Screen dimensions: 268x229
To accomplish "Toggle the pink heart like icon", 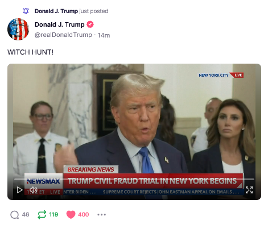I will (71, 215).
